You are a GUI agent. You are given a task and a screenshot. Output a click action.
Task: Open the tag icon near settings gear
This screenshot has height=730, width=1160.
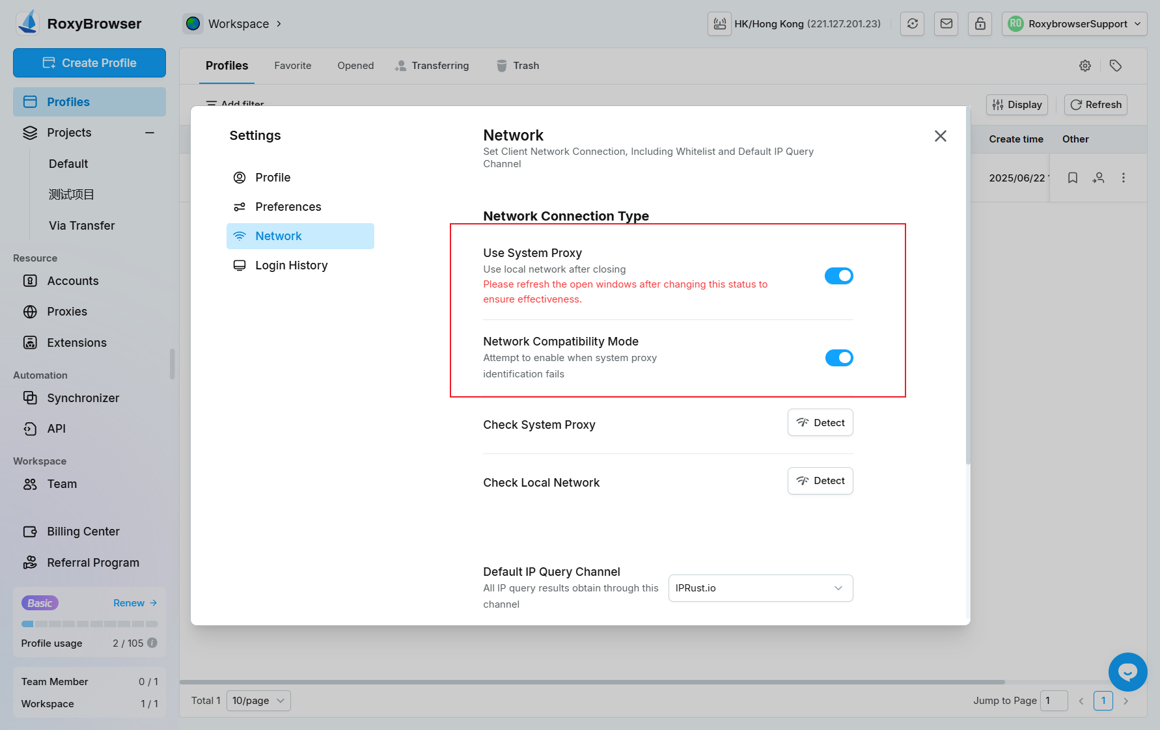pyautogui.click(x=1115, y=66)
